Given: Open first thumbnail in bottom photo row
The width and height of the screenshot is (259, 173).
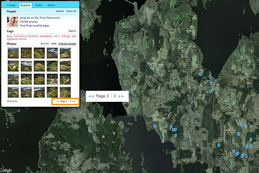Looking at the screenshot, I should [13, 92].
